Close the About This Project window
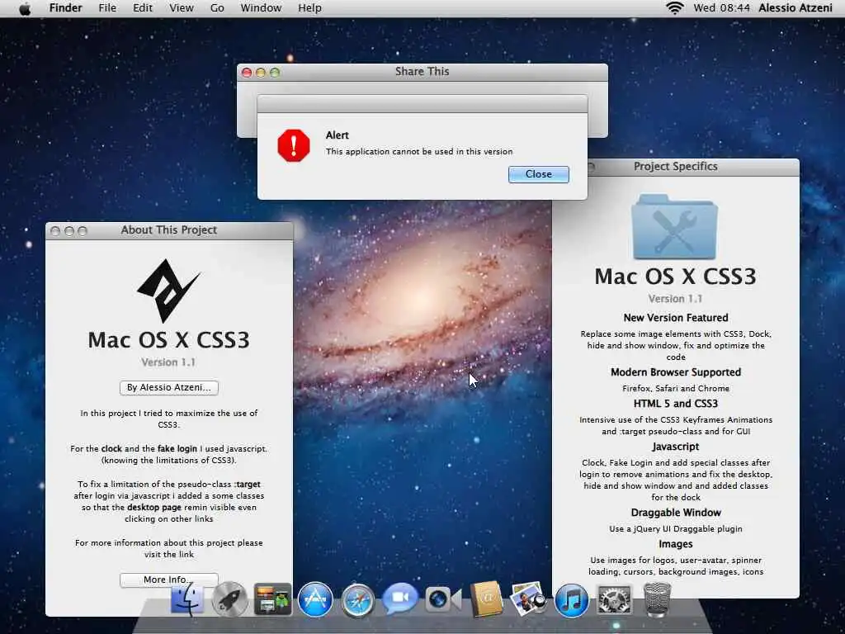Screen dimensions: 845x634 pyautogui.click(x=55, y=231)
